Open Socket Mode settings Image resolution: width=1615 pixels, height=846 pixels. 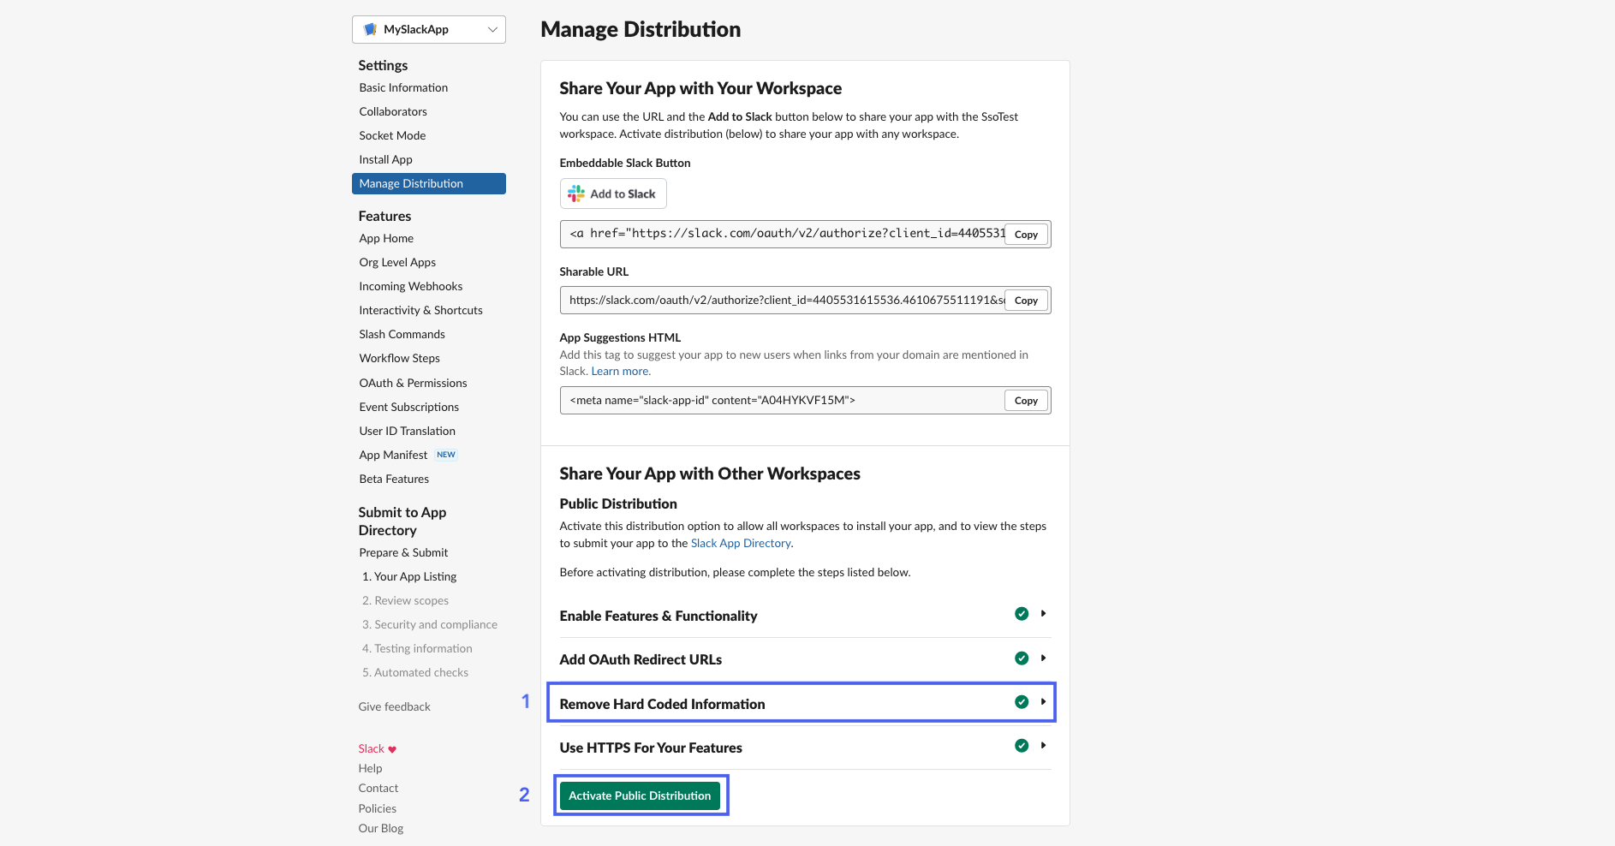tap(392, 135)
